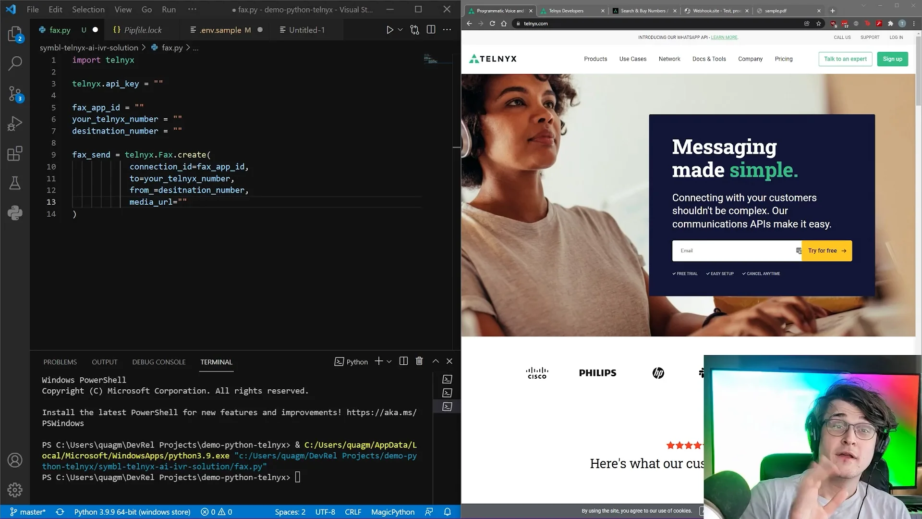Screen dimensions: 922x519
Task: Open the Explorer view in activity bar
Action: coord(15,34)
